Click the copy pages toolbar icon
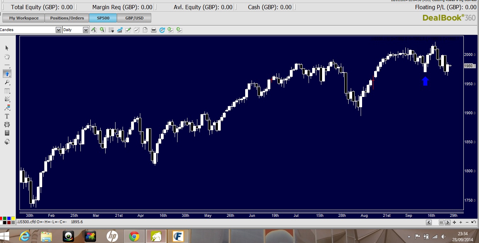The image size is (479, 243). [x=145, y=30]
